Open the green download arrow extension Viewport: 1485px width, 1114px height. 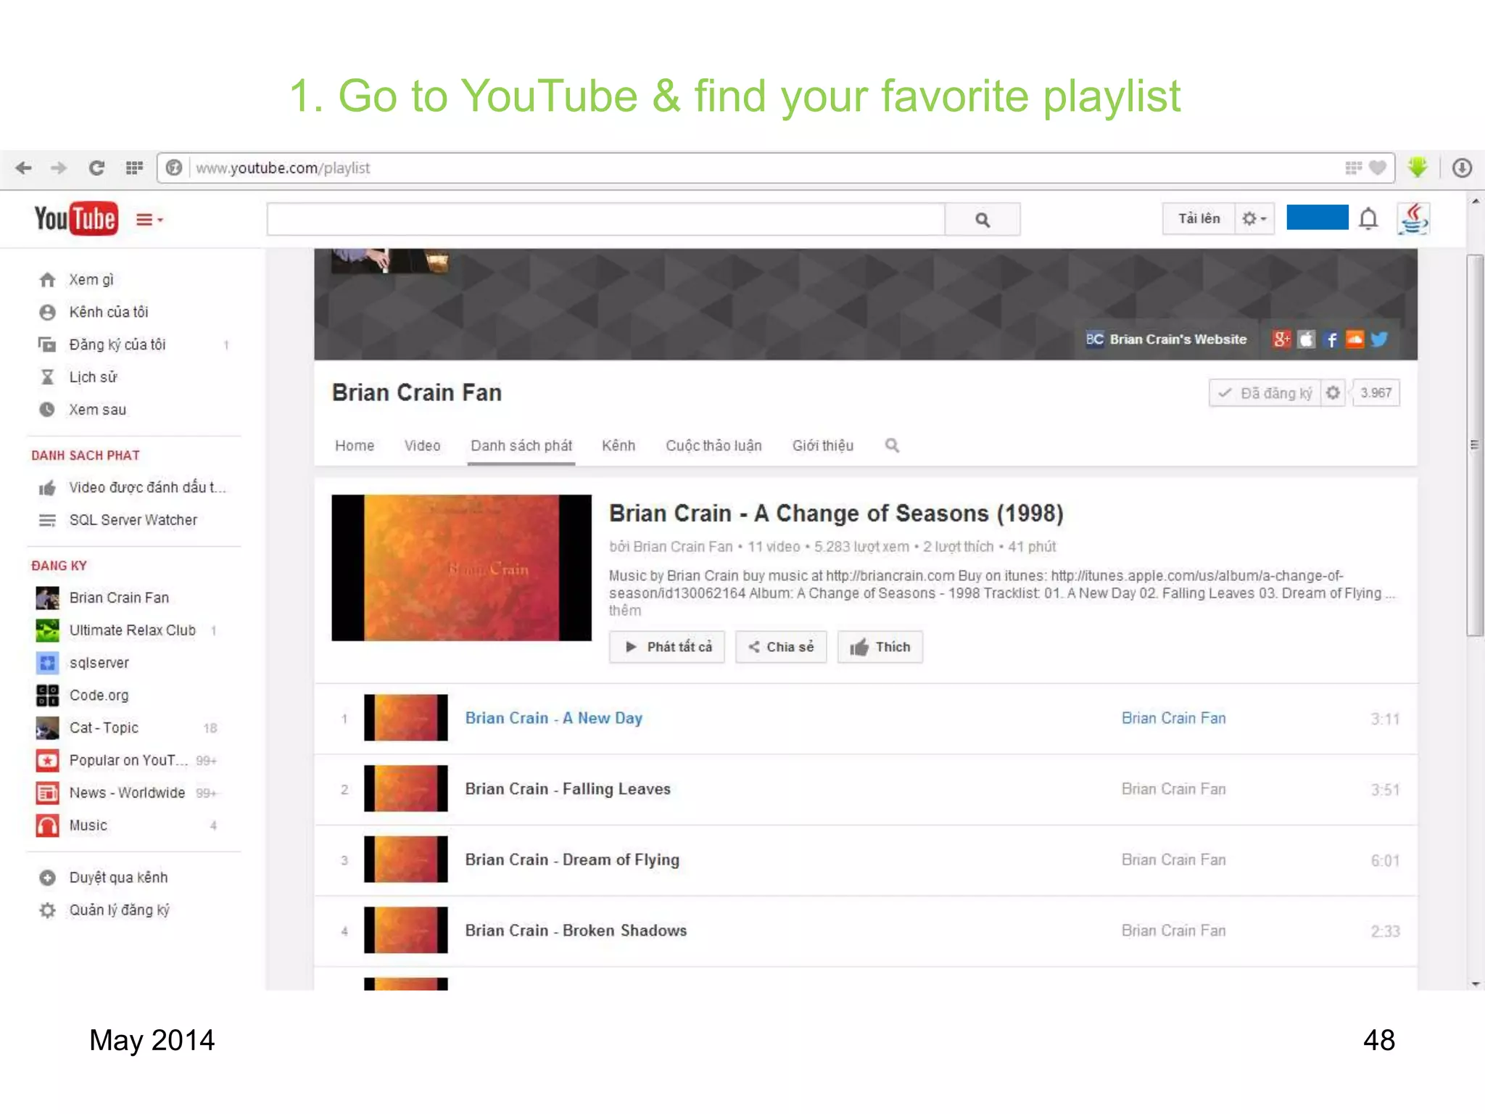(x=1418, y=168)
